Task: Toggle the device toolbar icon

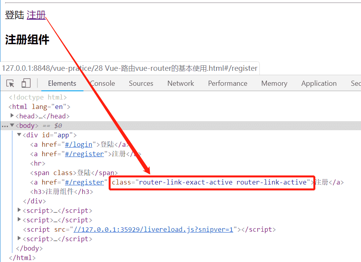Action: [x=26, y=83]
